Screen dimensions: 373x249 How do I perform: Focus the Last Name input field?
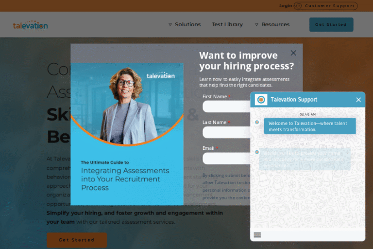point(226,132)
